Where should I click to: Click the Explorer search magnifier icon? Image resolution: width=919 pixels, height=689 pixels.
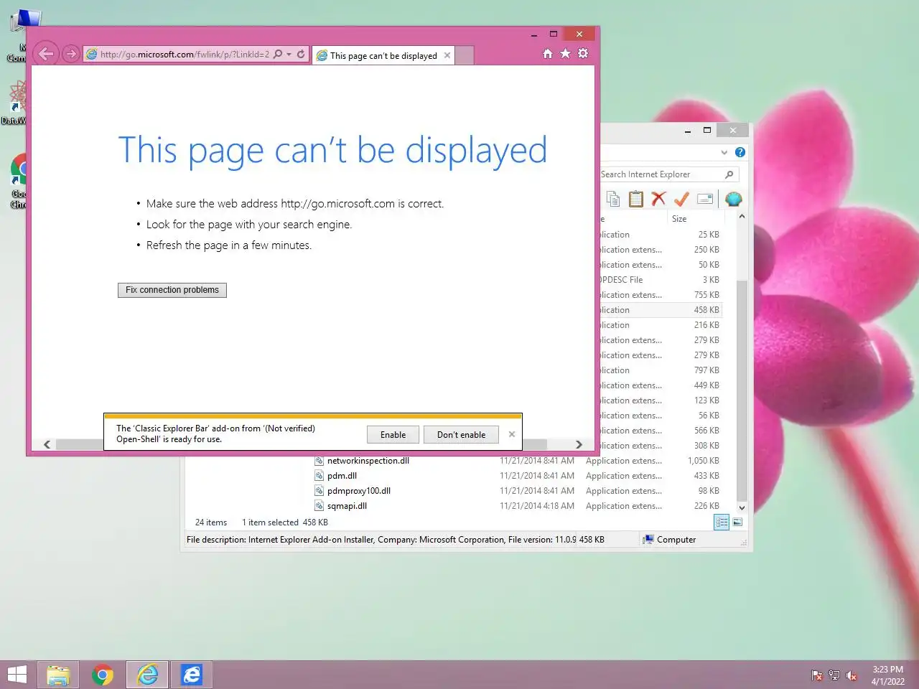click(x=729, y=174)
